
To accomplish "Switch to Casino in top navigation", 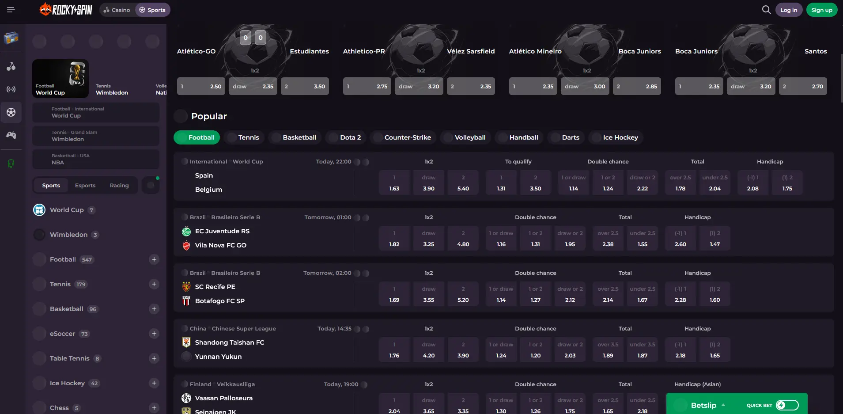I will coord(117,10).
